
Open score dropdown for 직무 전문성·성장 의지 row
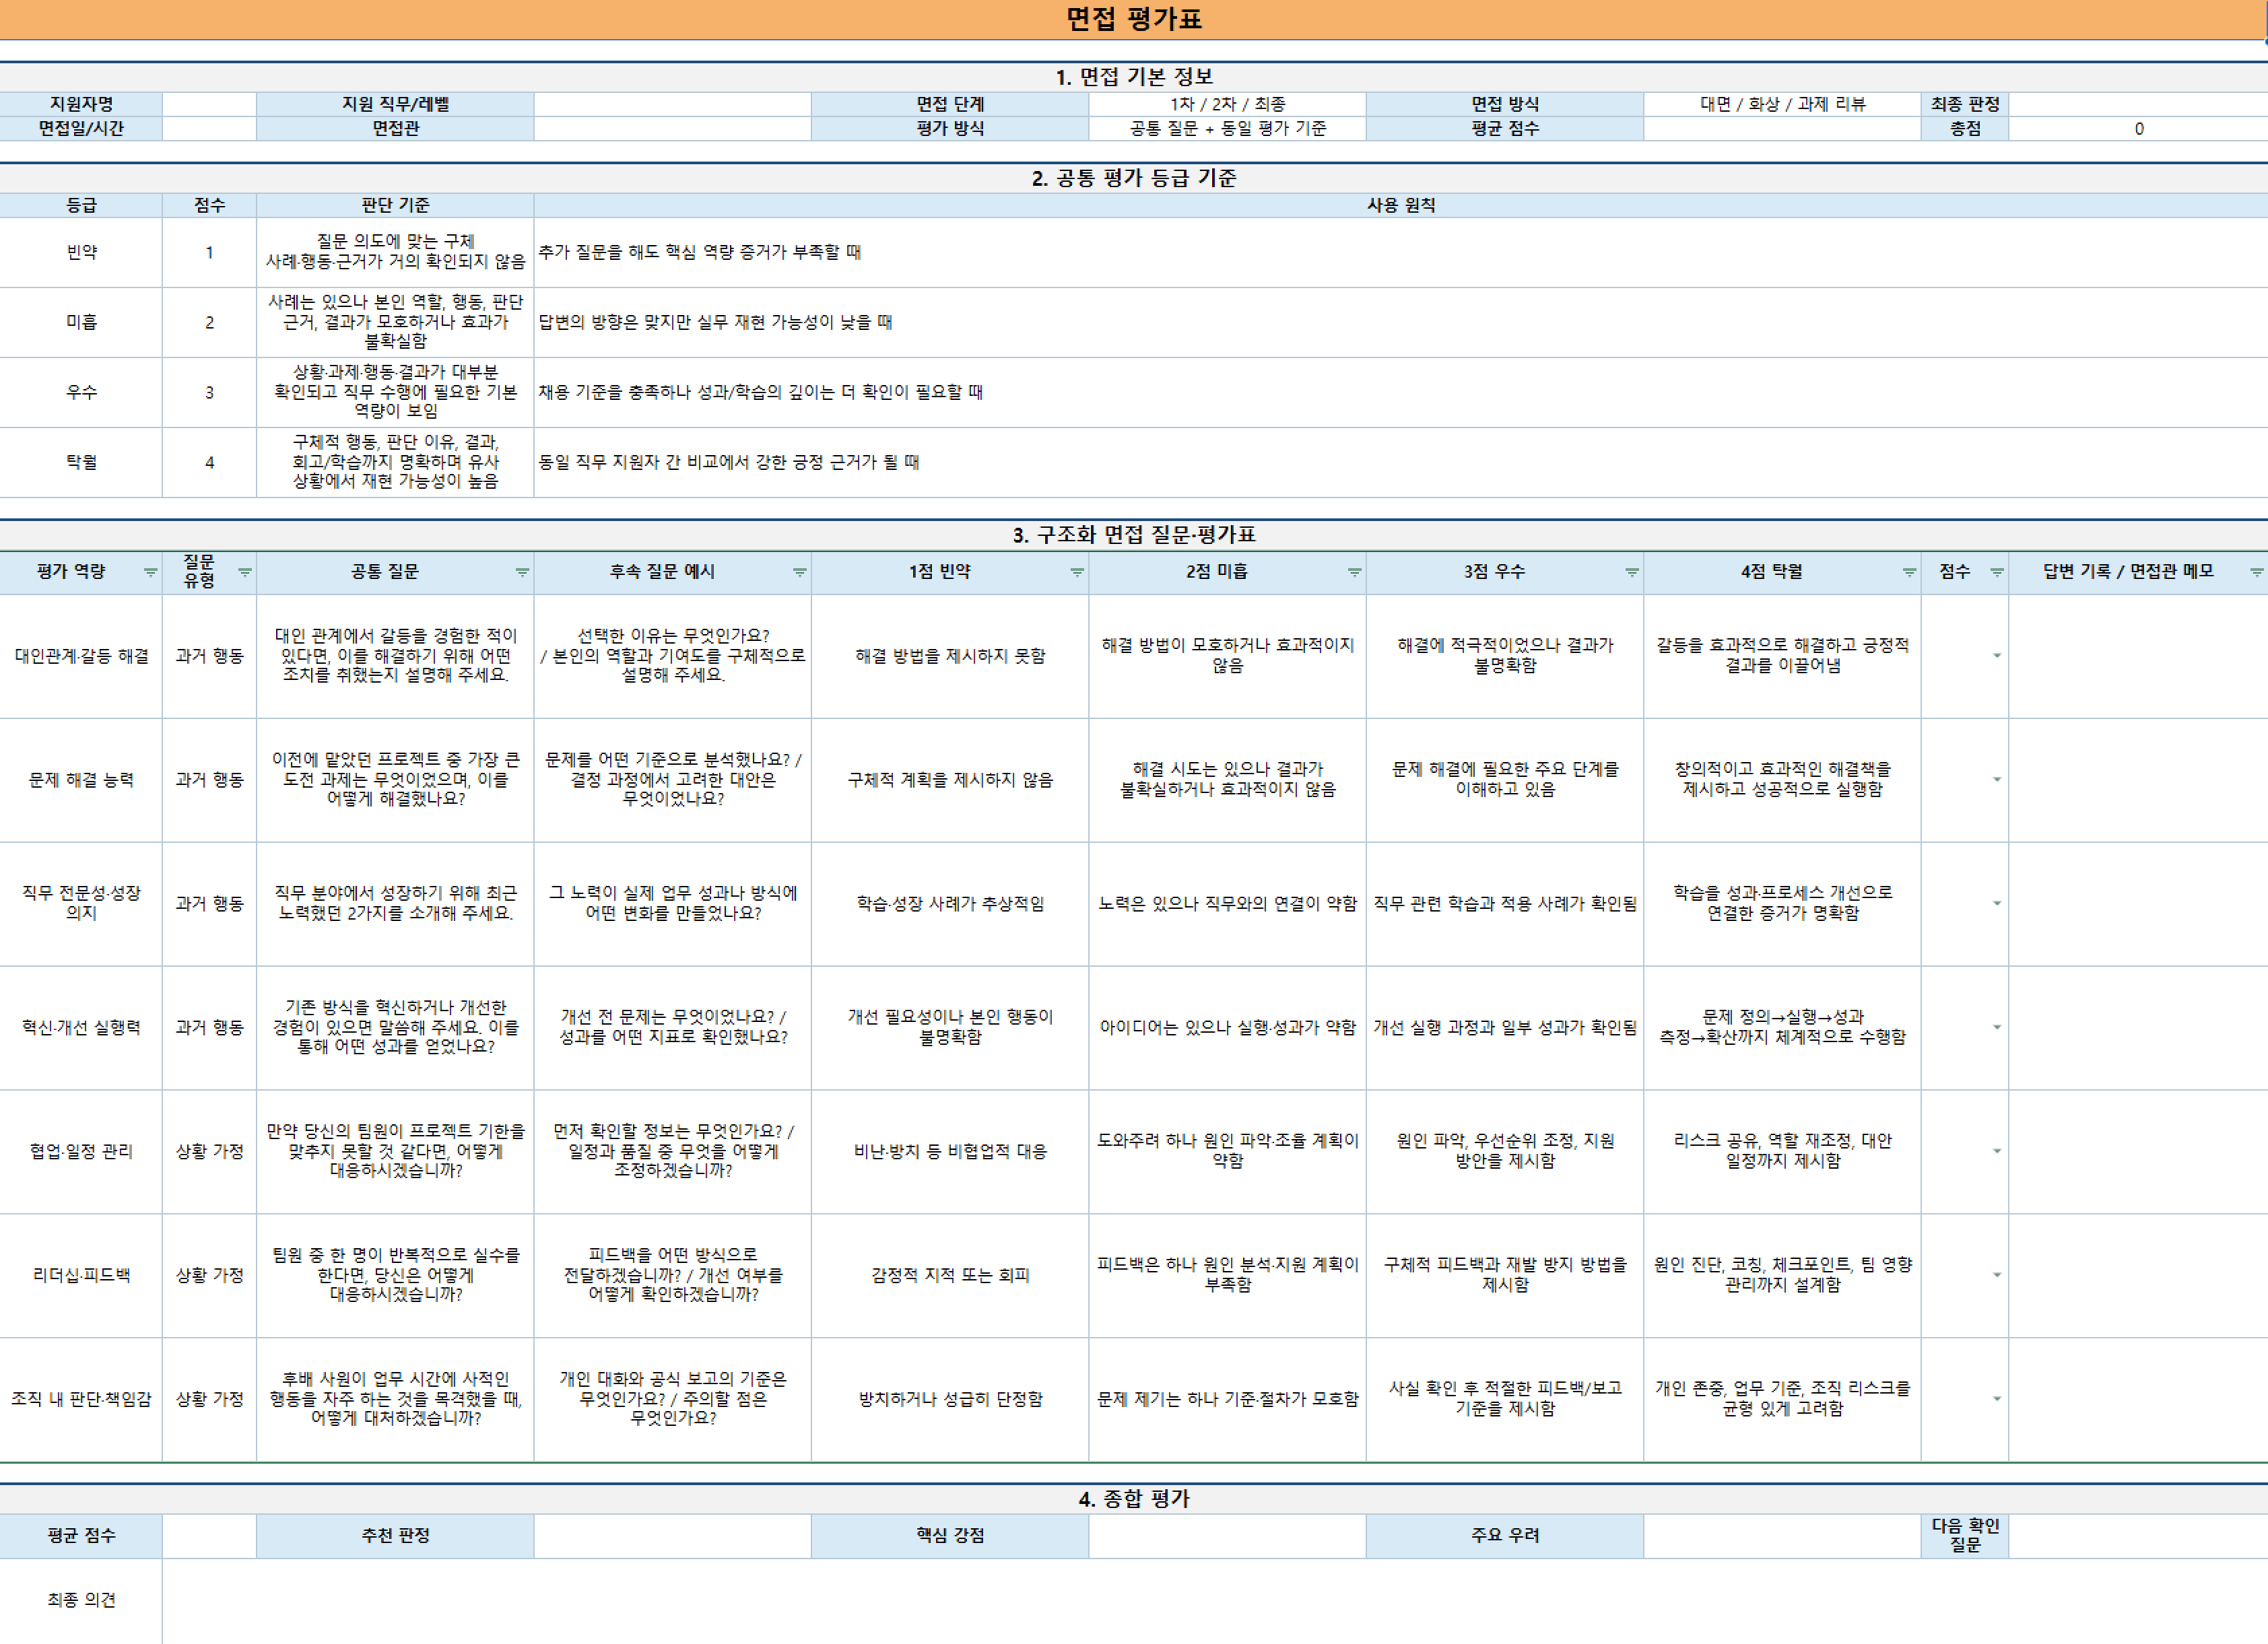point(1996,904)
